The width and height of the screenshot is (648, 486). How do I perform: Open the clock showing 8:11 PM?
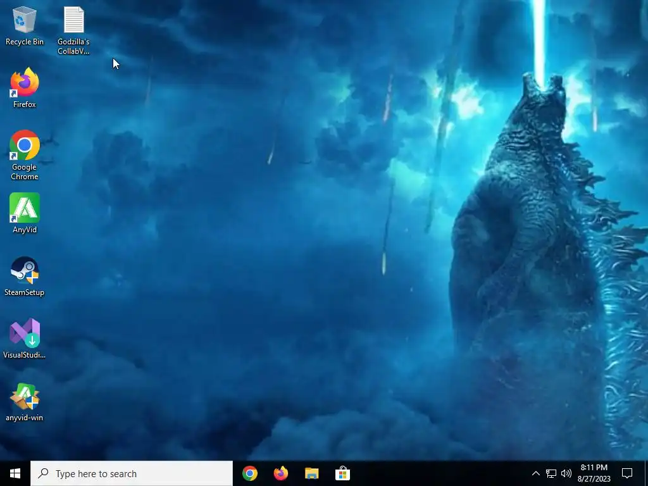tap(594, 473)
